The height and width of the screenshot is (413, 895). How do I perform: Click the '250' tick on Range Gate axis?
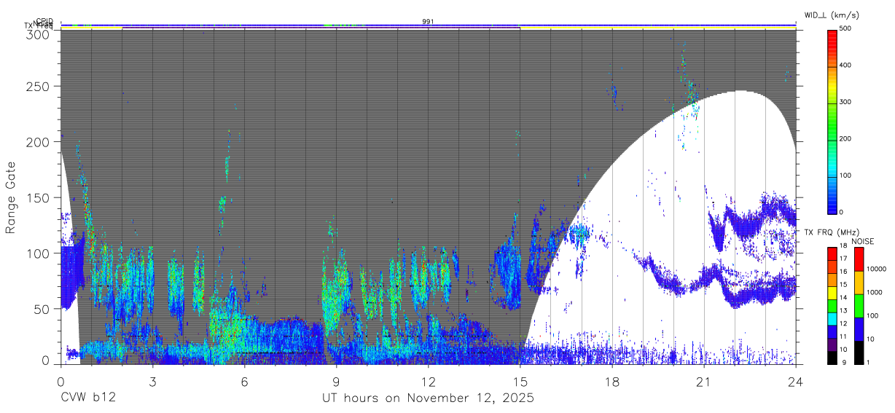click(39, 86)
